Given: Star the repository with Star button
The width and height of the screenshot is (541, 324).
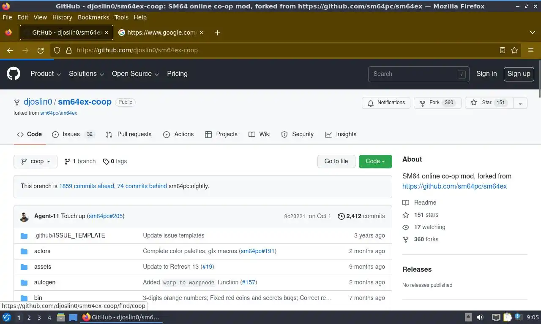Looking at the screenshot, I should [x=489, y=103].
